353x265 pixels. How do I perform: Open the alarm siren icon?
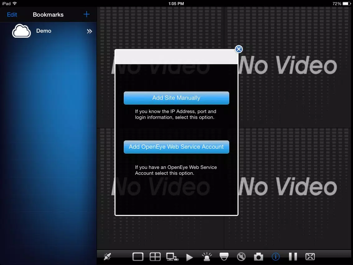point(207,257)
